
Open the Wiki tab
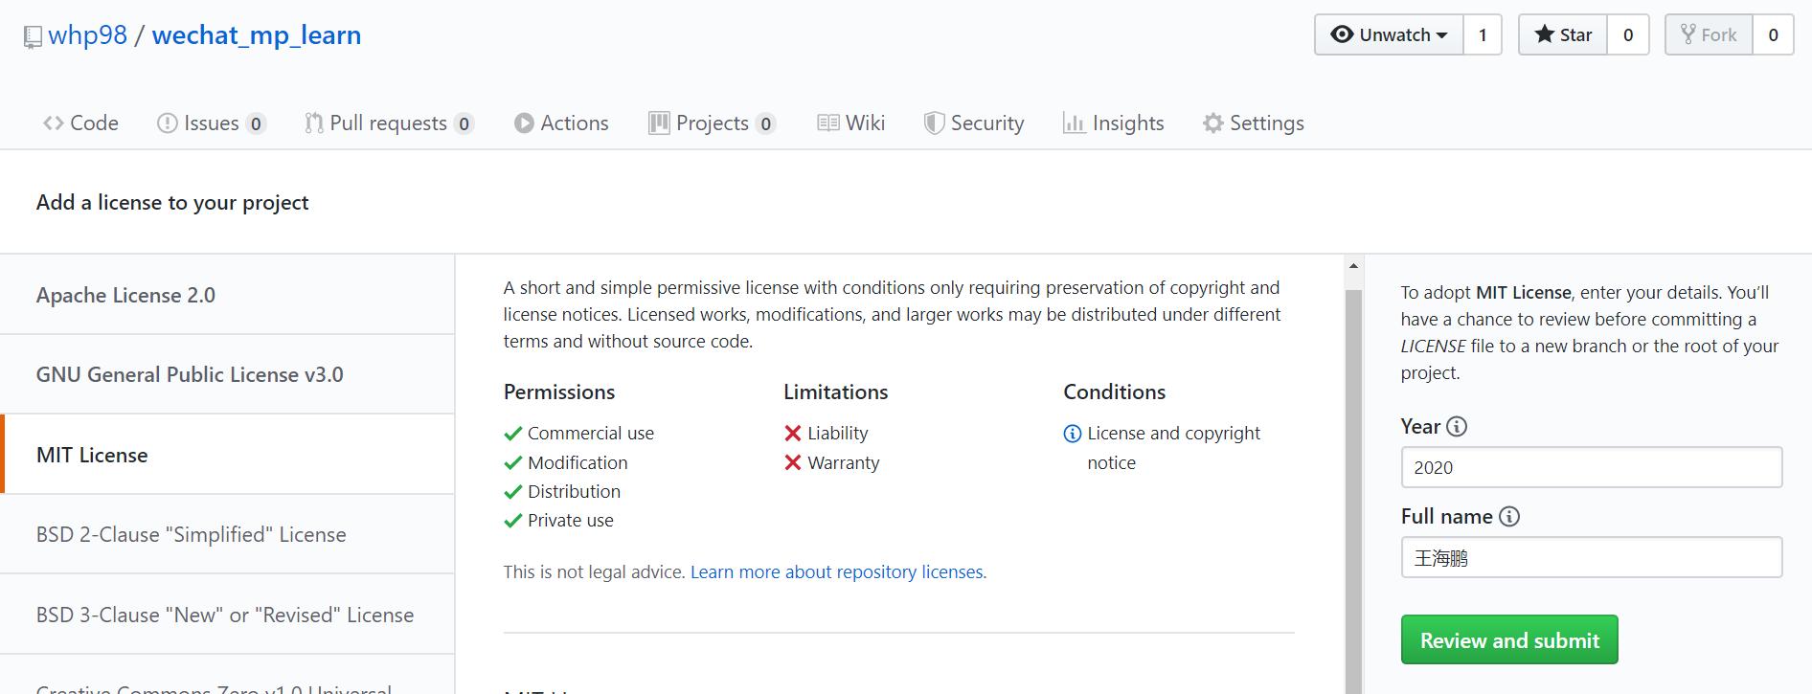click(x=850, y=123)
